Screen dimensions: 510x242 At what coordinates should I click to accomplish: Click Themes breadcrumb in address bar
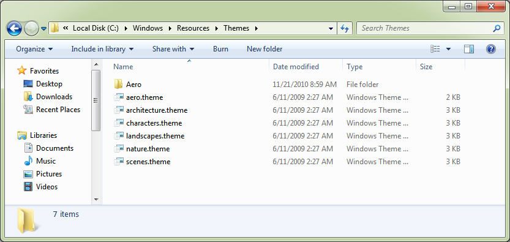(x=236, y=28)
